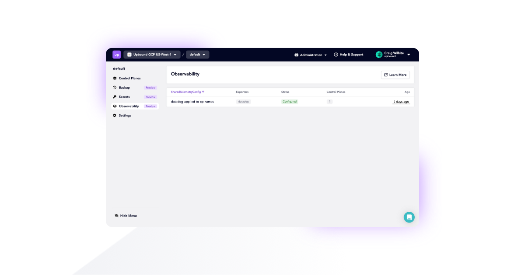Click the Help & Support question icon
This screenshot has width=525, height=275.
336,55
